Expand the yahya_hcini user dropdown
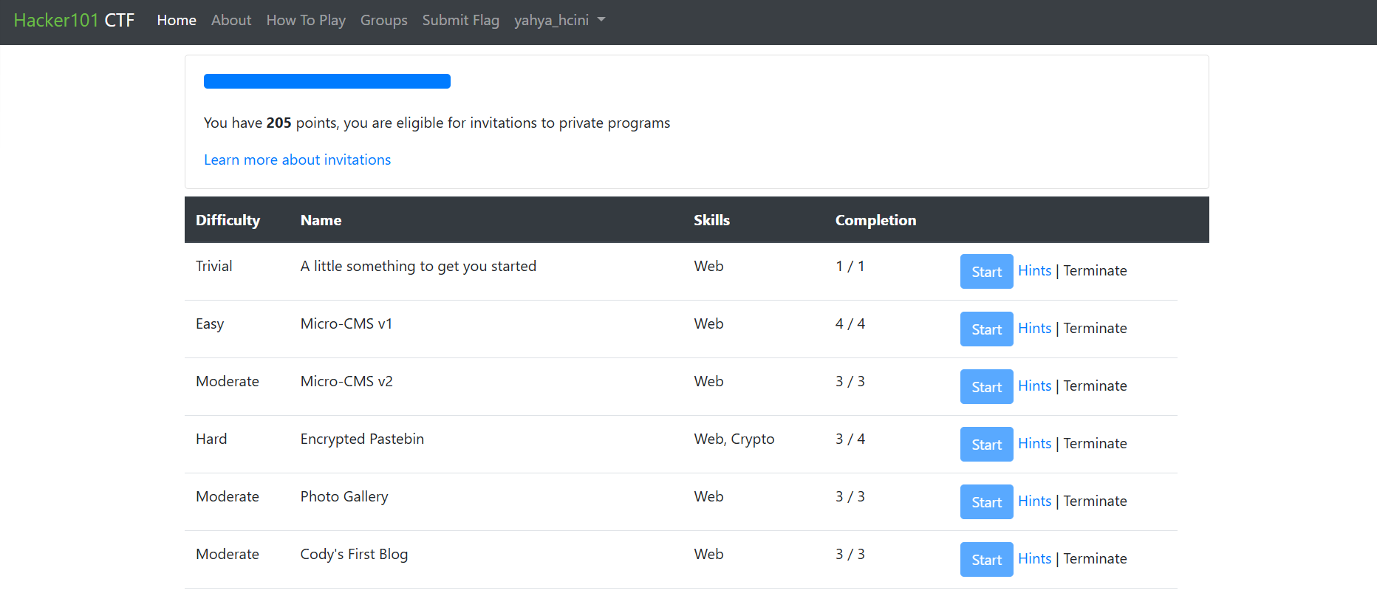1377x596 pixels. (x=560, y=20)
